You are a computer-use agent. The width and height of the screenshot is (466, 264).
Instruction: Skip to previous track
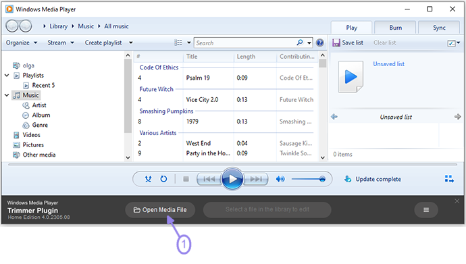[209, 179]
